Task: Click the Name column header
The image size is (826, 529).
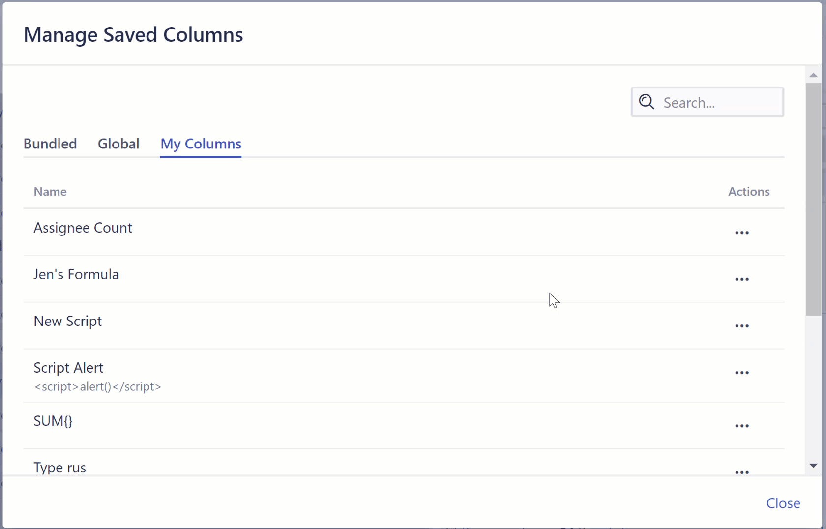Action: point(50,192)
